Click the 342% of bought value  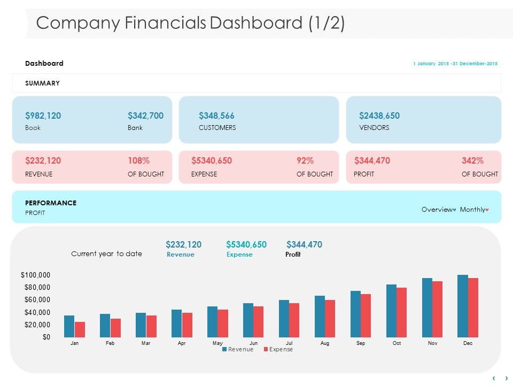point(472,161)
